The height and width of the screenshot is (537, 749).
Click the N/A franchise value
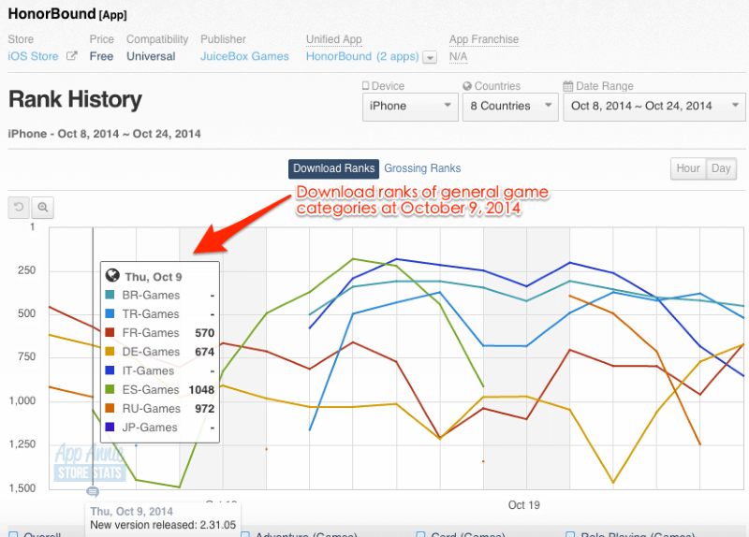pyautogui.click(x=458, y=57)
